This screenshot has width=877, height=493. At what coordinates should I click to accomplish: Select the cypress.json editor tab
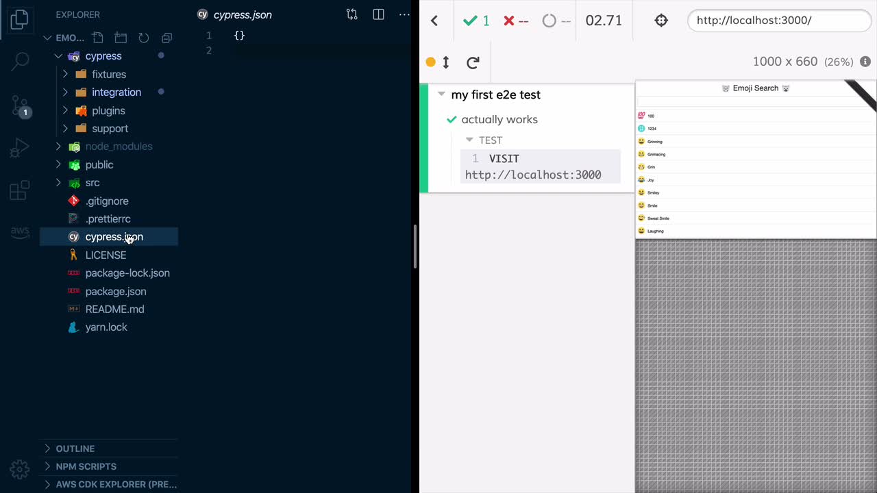[241, 14]
